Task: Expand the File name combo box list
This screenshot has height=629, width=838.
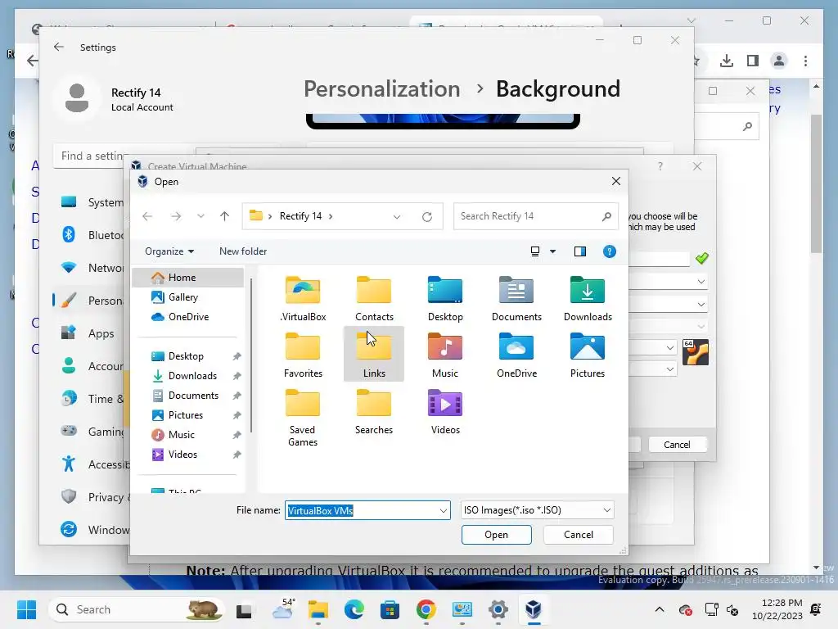Action: (443, 511)
